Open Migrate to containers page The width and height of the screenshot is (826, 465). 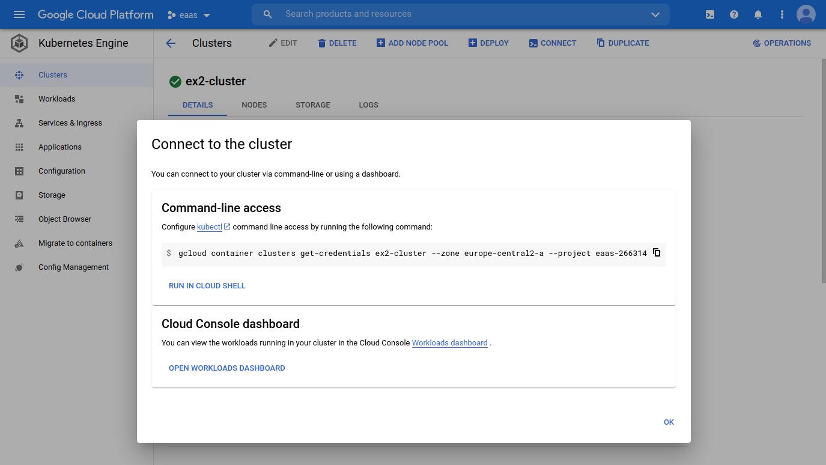(x=76, y=243)
